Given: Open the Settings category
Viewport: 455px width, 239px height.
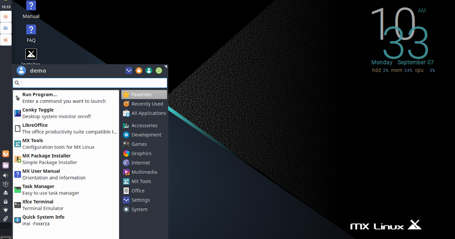Looking at the screenshot, I should pos(144,200).
